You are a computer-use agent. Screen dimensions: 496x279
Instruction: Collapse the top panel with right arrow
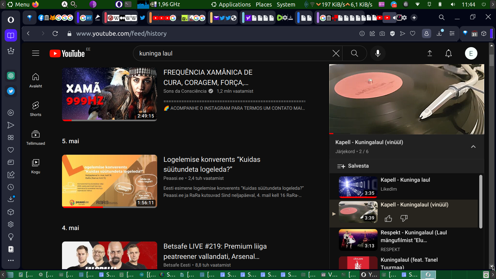tap(493, 4)
